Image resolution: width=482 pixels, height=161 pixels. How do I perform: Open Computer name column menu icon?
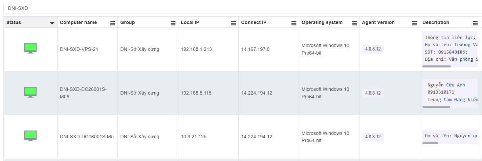113,23
